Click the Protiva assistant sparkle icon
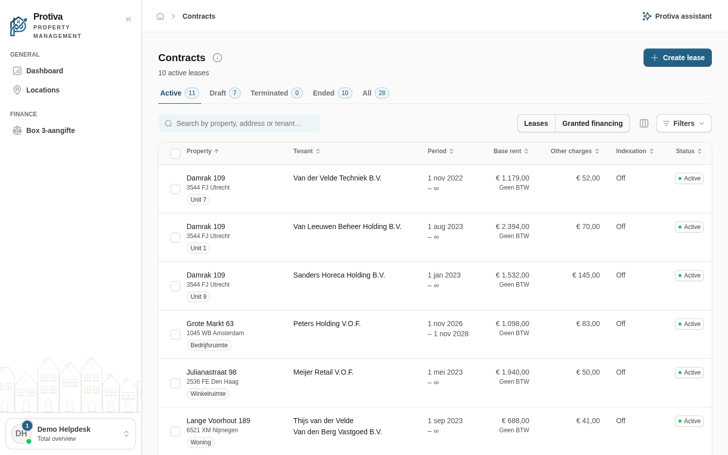 tap(647, 16)
